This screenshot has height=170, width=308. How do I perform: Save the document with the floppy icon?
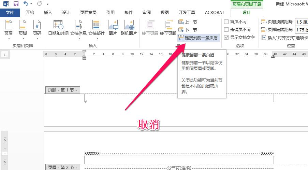coord(16,3)
